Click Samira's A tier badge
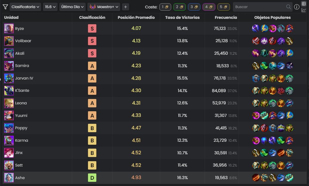 tap(92, 66)
